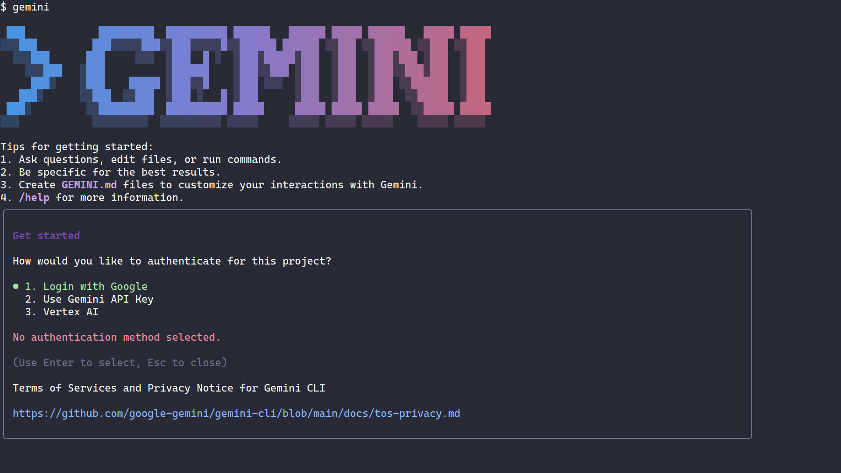Viewport: 841px width, 473px height.
Task: Expand the Get started section header
Action: [x=46, y=236]
